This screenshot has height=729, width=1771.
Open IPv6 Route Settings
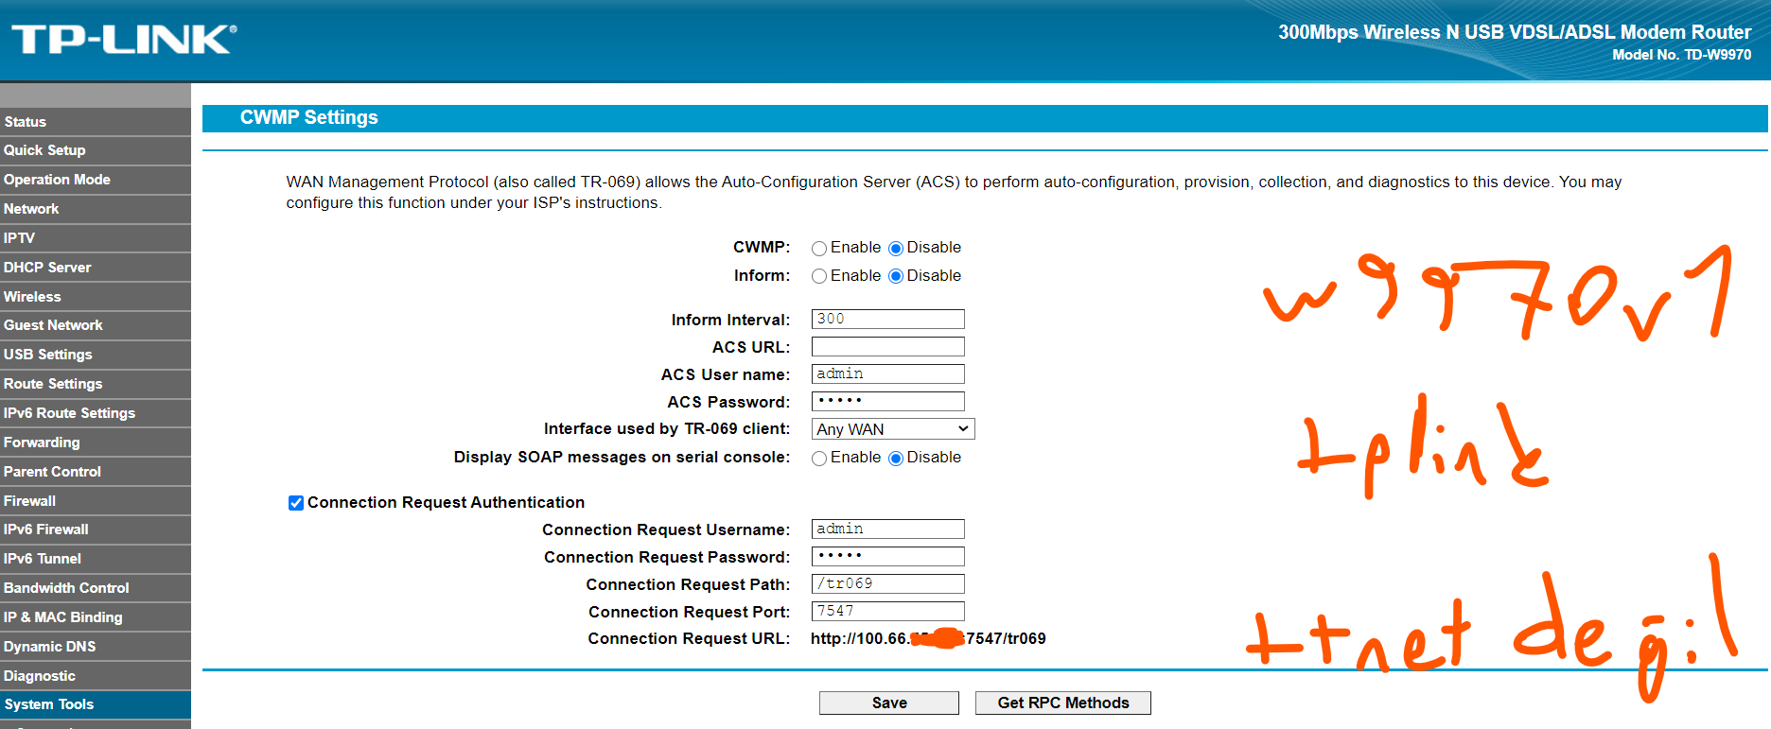95,413
